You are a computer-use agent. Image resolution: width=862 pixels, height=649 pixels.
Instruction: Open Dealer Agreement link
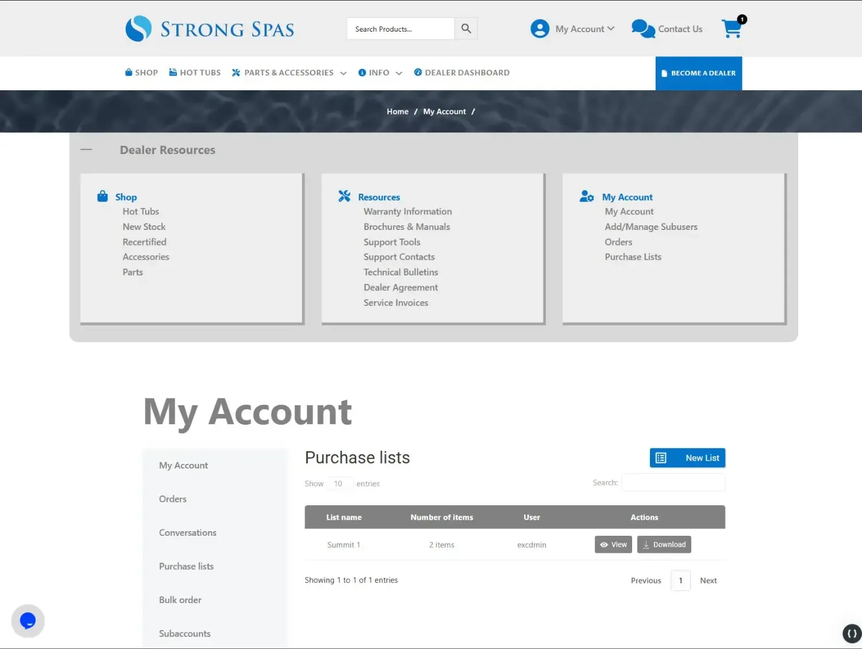click(401, 287)
